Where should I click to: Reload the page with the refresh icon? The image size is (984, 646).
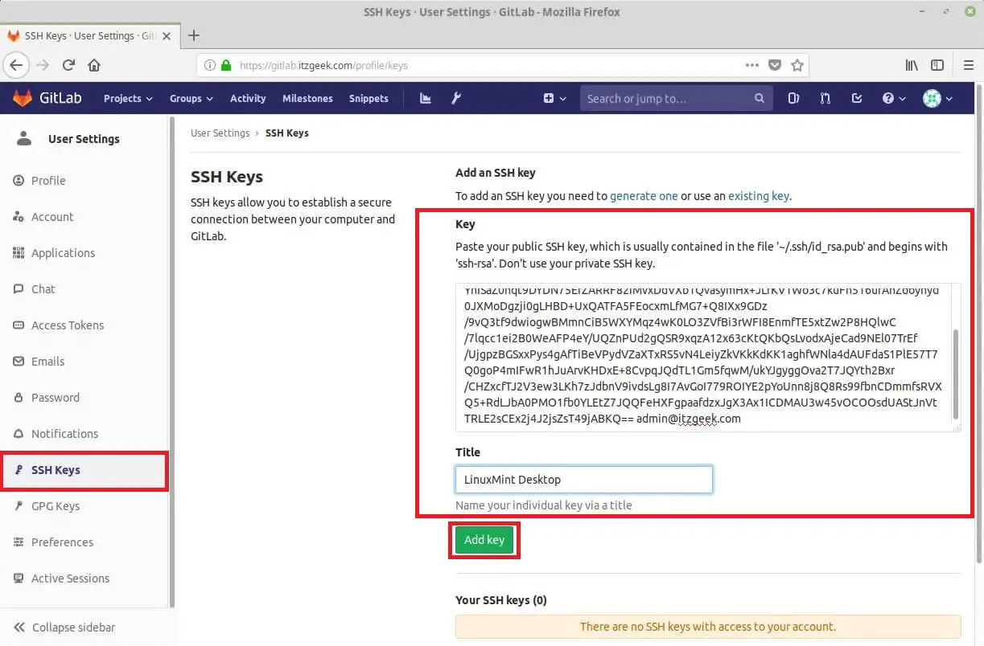point(68,65)
